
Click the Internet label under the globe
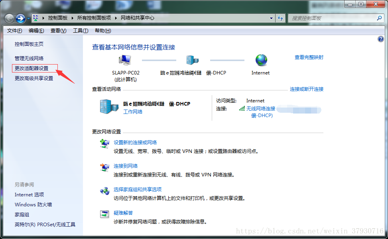[260, 72]
